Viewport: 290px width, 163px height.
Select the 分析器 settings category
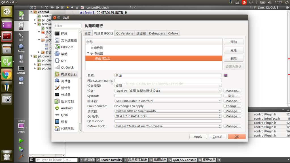66,95
